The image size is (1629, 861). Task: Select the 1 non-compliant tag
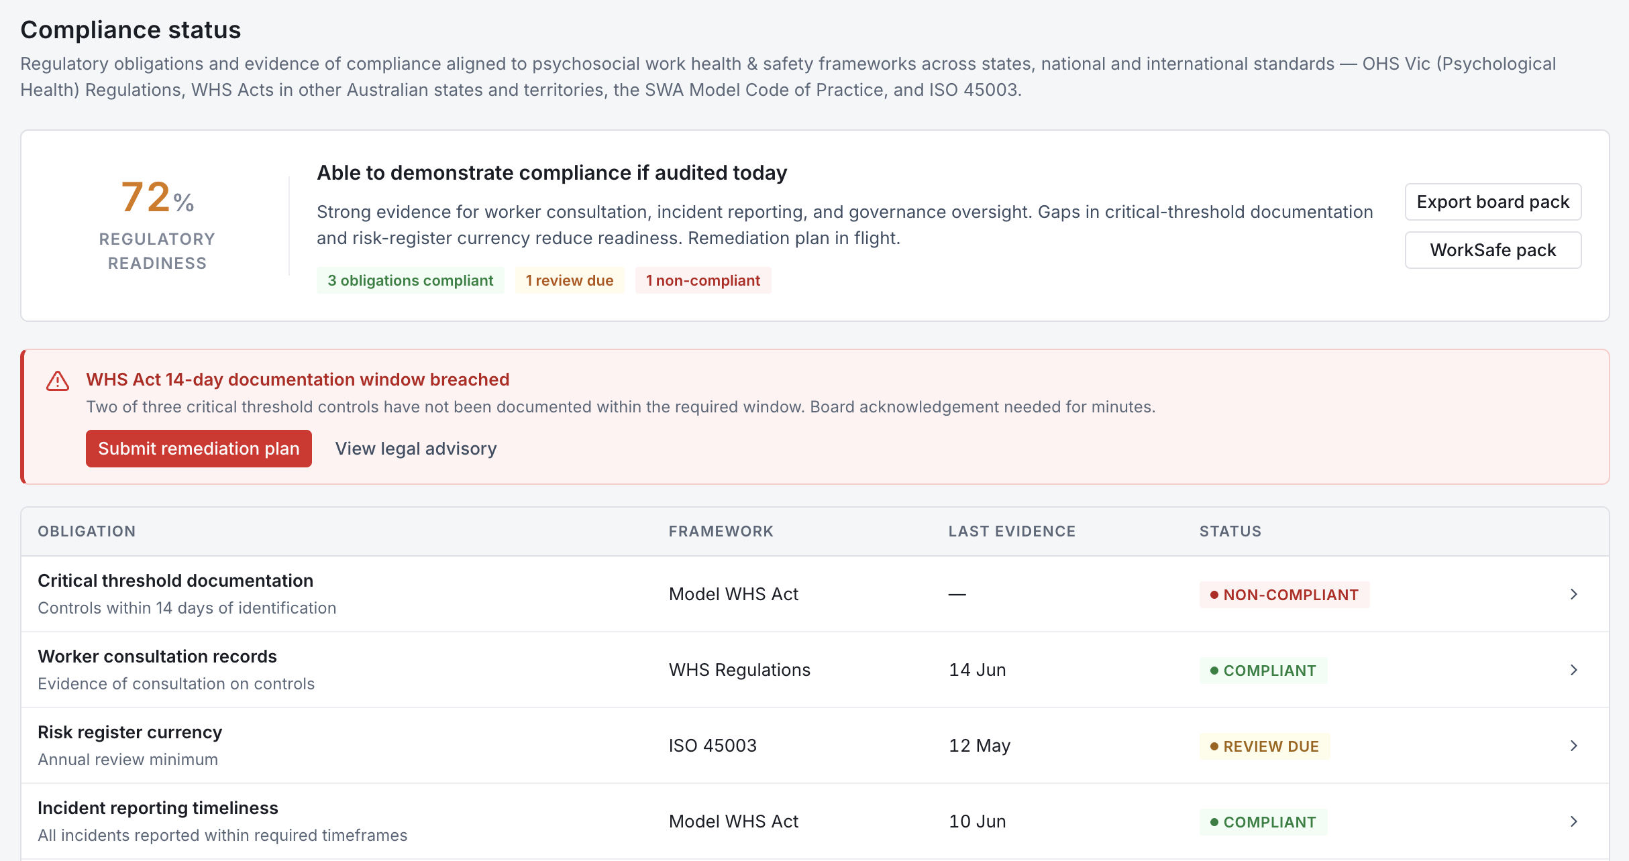(703, 280)
